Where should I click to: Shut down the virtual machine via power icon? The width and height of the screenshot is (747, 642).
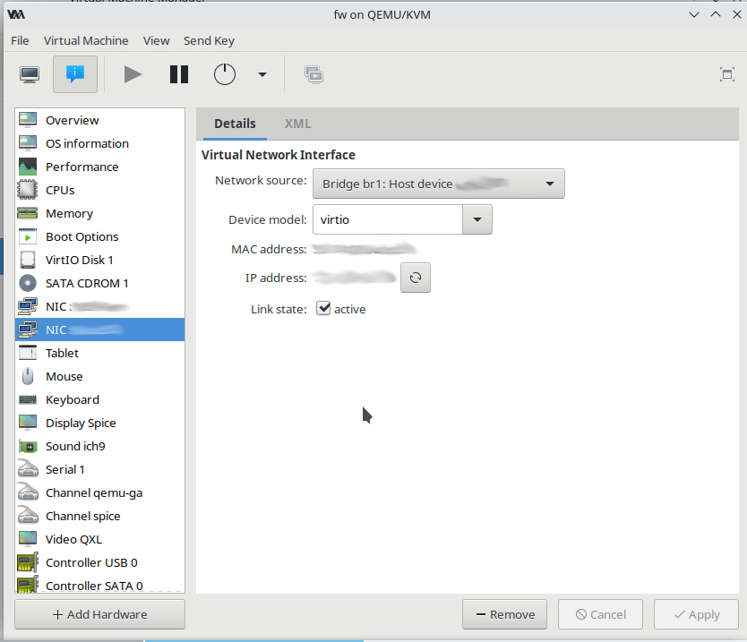click(225, 74)
